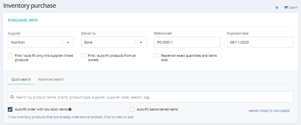
Task: Click the Learn graduation cap icon
Action: tap(286, 7)
